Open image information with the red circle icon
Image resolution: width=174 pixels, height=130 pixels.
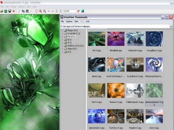(x=37, y=11)
